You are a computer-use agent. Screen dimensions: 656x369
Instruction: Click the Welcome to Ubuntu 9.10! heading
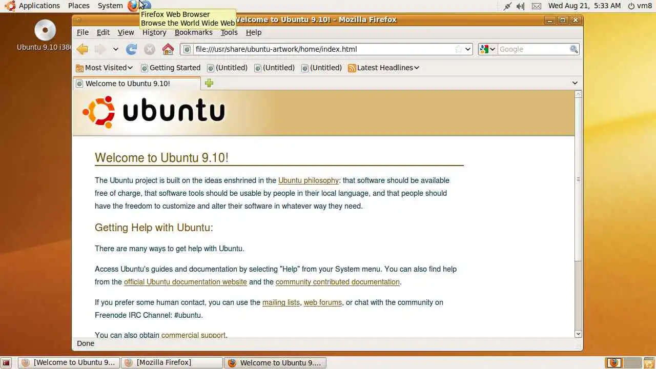161,158
